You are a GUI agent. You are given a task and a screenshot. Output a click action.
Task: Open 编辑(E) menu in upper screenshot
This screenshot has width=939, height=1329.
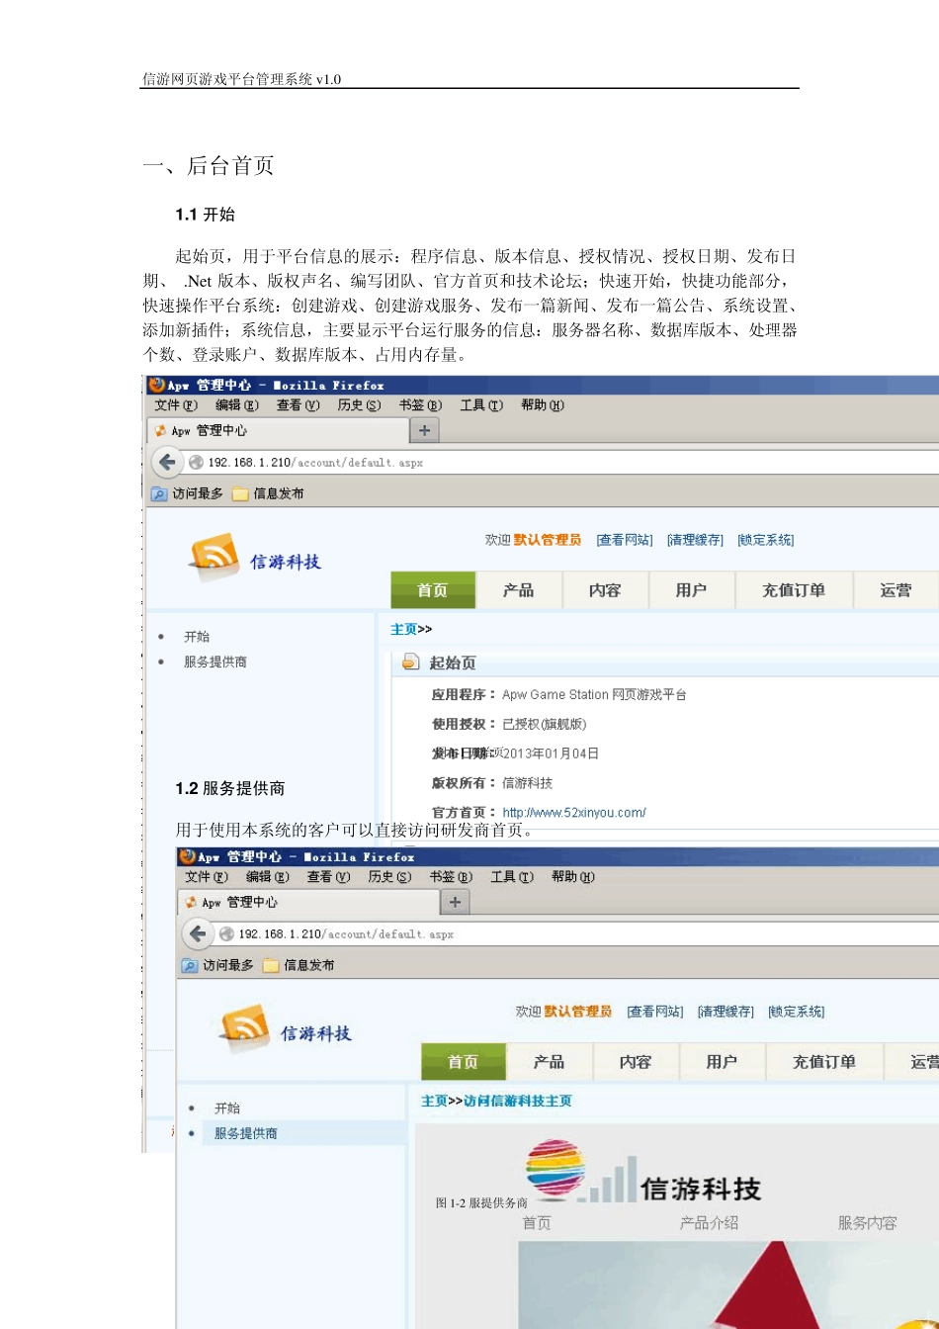pyautogui.click(x=237, y=405)
